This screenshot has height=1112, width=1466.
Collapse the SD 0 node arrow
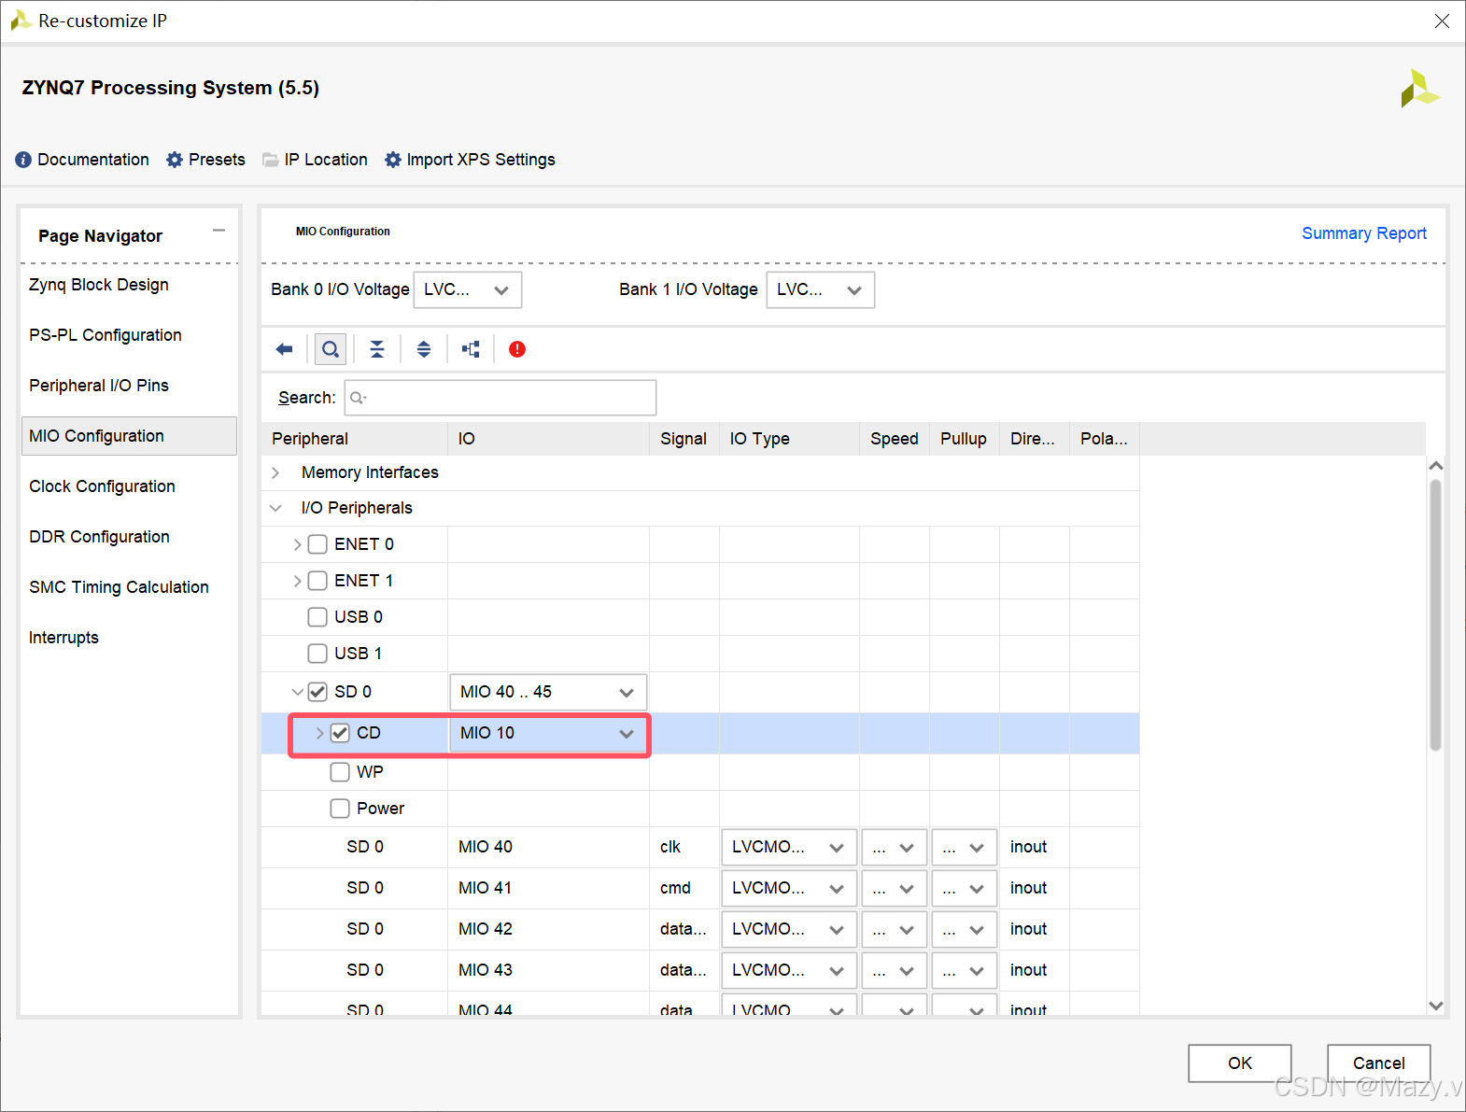pyautogui.click(x=297, y=692)
